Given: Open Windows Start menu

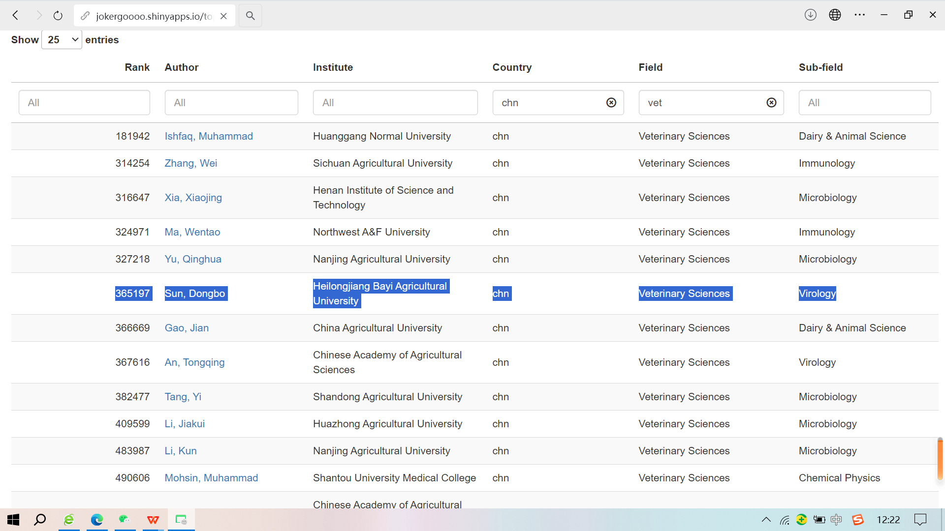Looking at the screenshot, I should click(x=13, y=520).
